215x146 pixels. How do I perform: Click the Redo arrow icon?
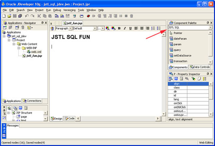click(32, 16)
